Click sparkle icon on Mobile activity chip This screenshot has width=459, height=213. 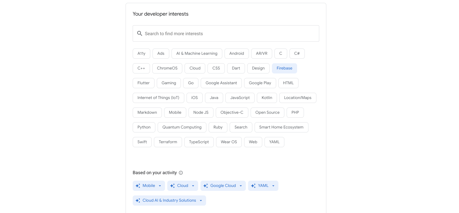tap(138, 186)
